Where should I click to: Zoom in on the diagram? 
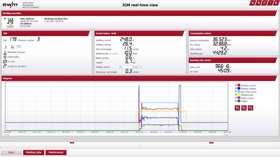(x=244, y=108)
